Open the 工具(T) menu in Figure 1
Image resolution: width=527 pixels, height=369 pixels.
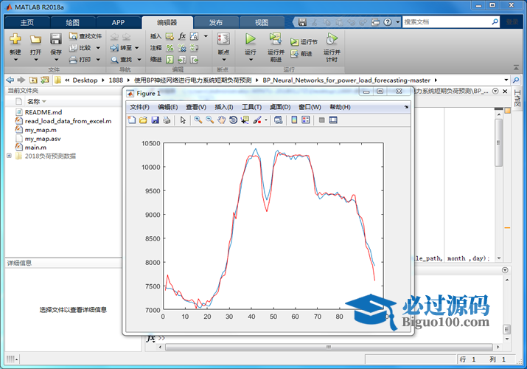coord(252,107)
